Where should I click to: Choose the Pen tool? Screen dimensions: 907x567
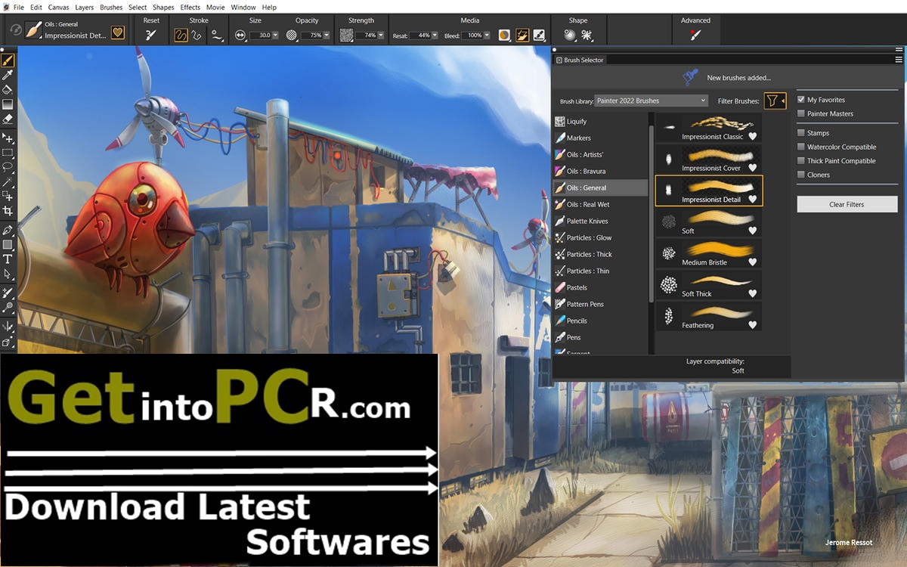click(8, 230)
